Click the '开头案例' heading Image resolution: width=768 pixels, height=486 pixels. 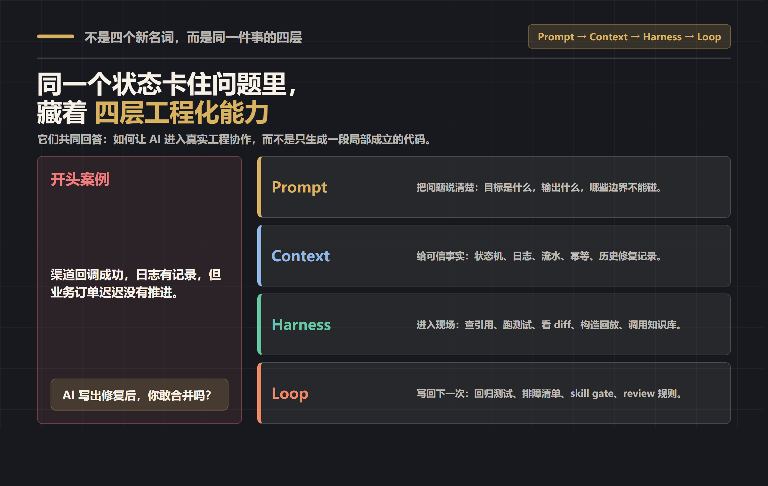(x=80, y=179)
